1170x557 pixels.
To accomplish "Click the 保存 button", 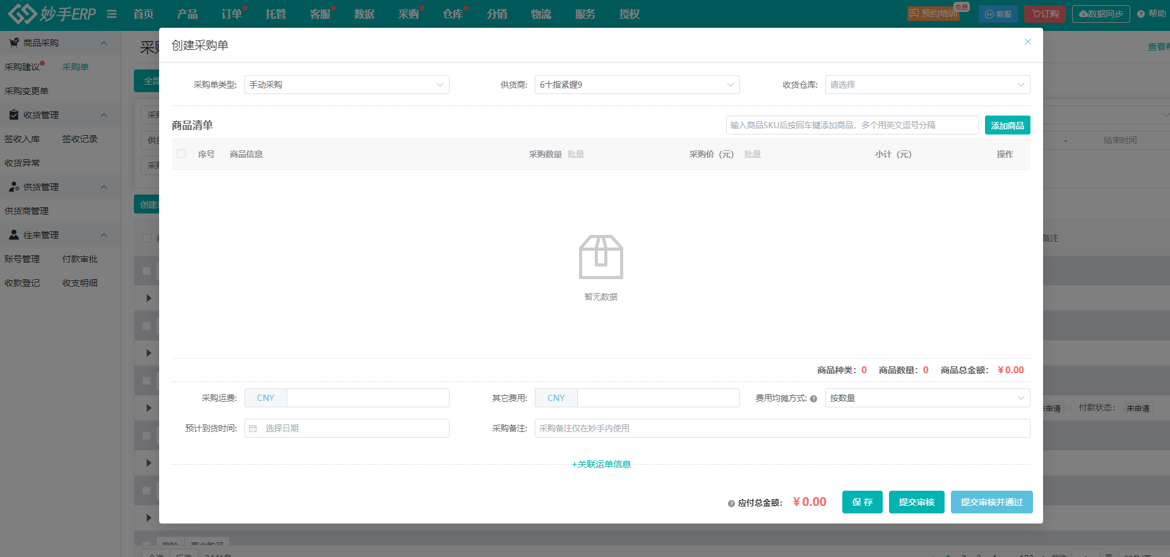I will click(863, 502).
